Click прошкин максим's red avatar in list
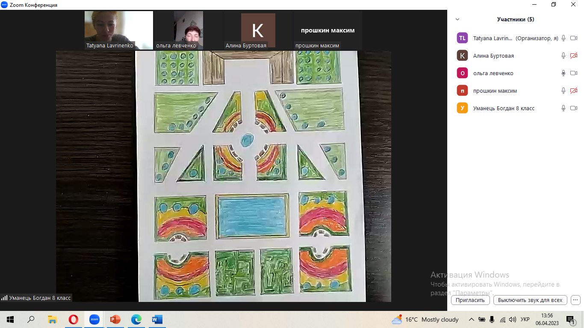This screenshot has width=584, height=328. click(462, 91)
